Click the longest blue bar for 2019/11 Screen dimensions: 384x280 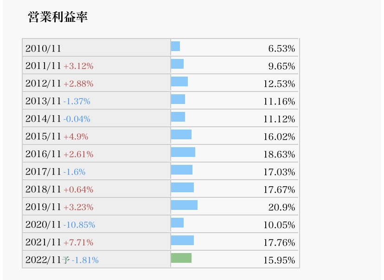tap(184, 205)
